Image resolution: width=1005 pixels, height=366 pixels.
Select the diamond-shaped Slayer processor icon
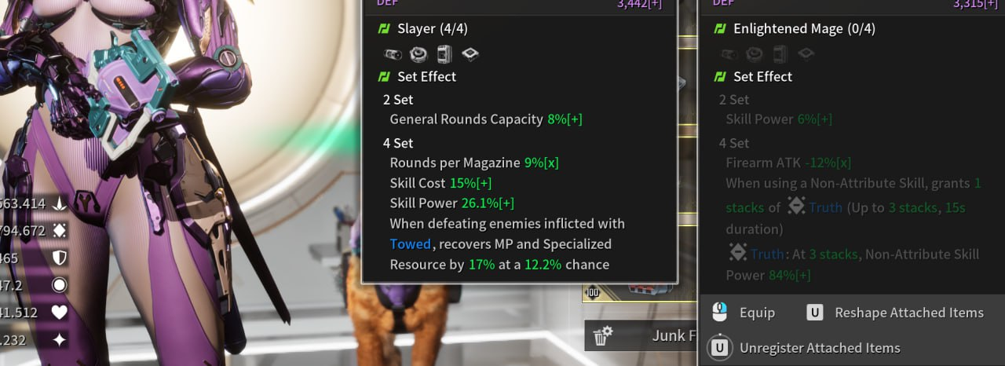coord(470,53)
